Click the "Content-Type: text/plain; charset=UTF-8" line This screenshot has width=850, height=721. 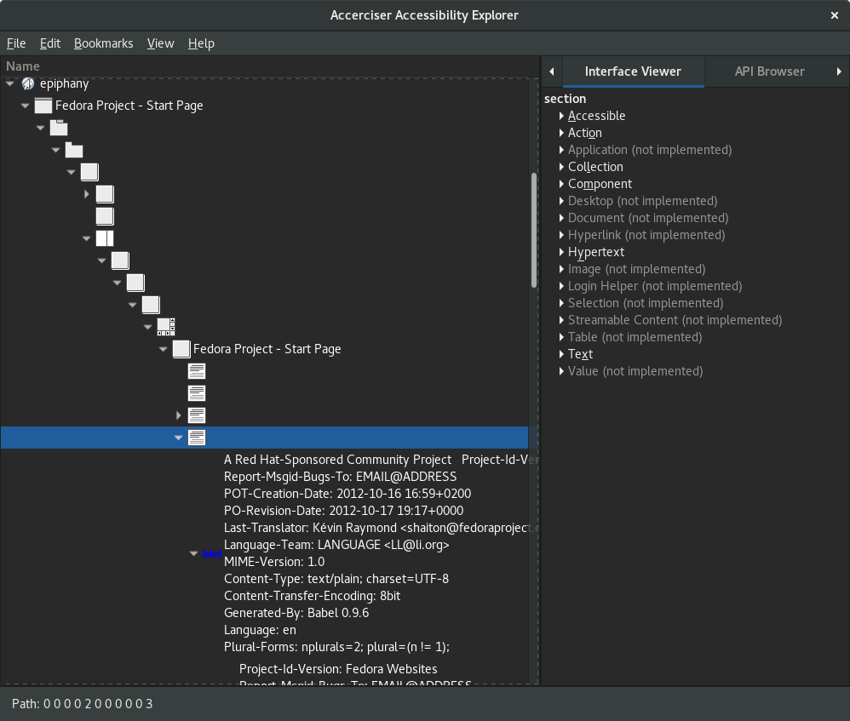(336, 579)
